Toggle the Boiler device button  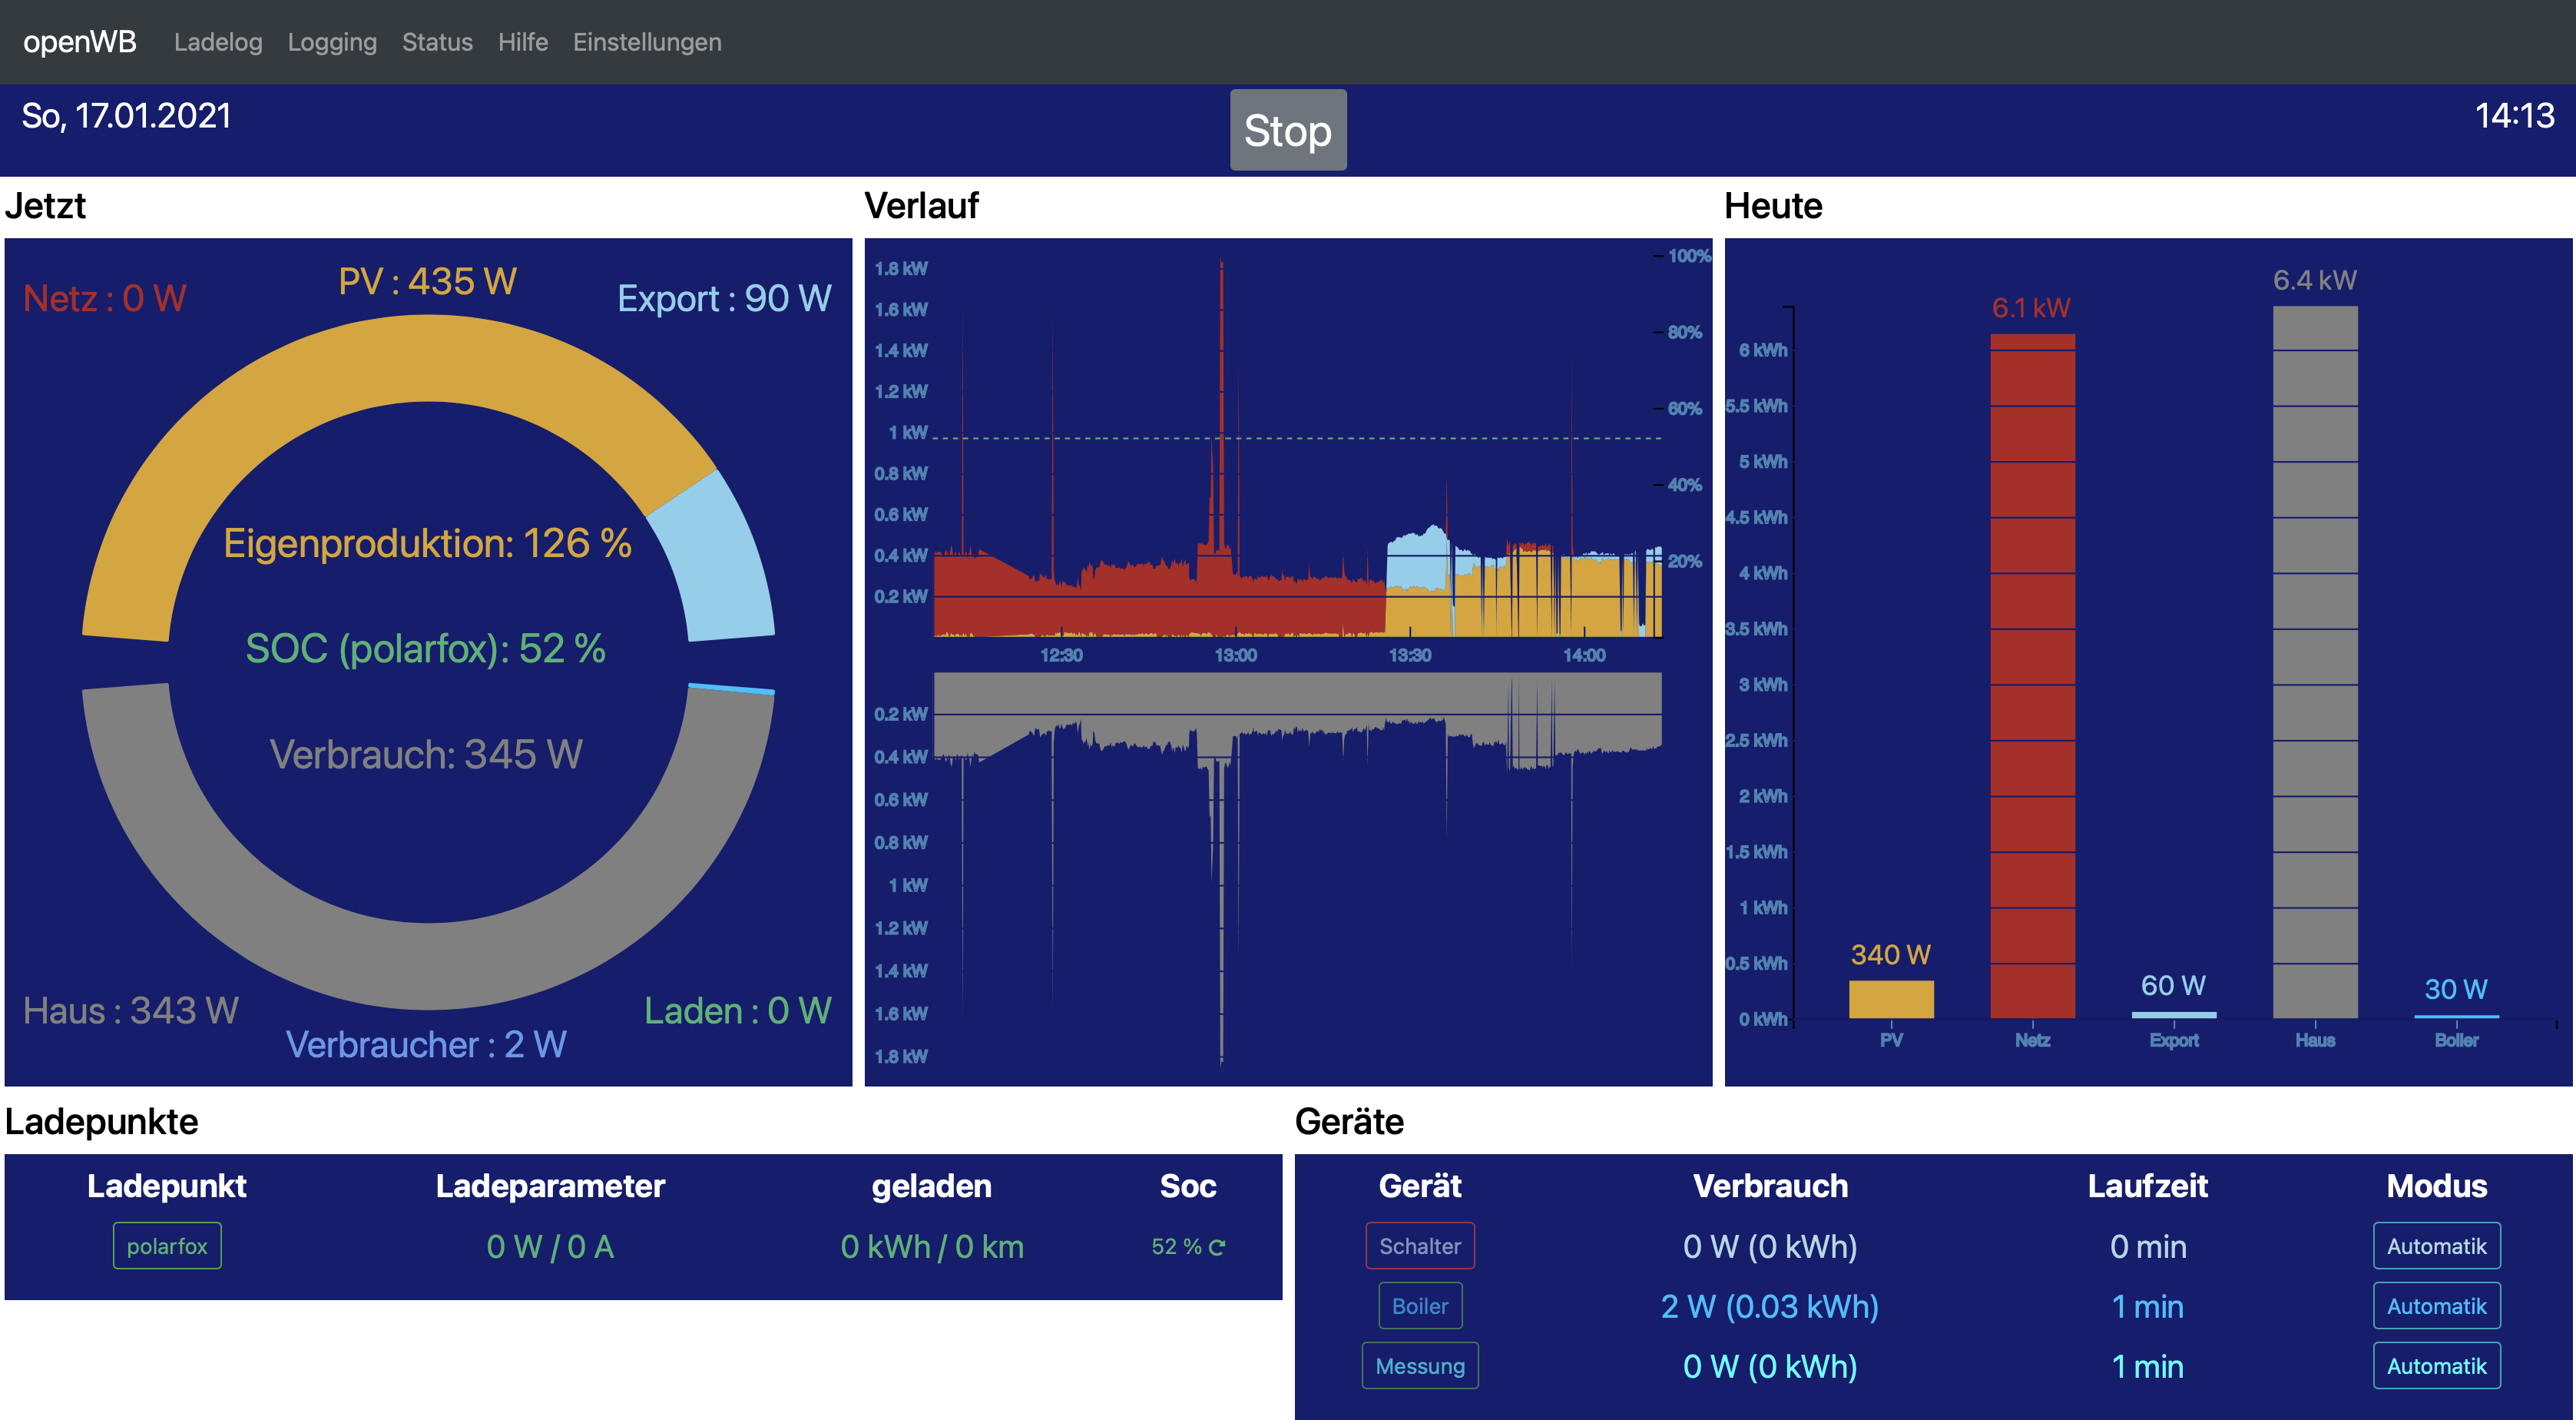1419,1306
